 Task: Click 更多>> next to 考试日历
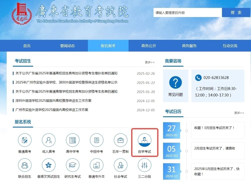[x=239, y=113]
